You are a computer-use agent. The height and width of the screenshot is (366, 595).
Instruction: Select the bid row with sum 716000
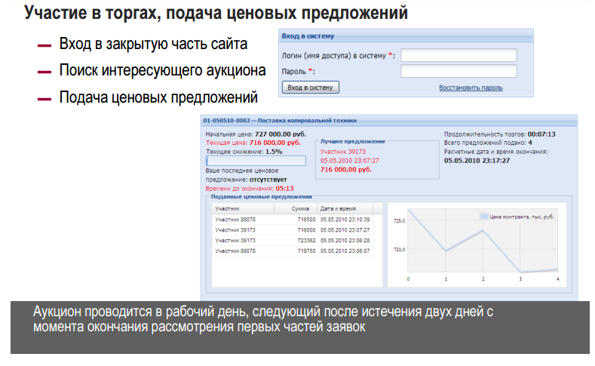click(290, 229)
